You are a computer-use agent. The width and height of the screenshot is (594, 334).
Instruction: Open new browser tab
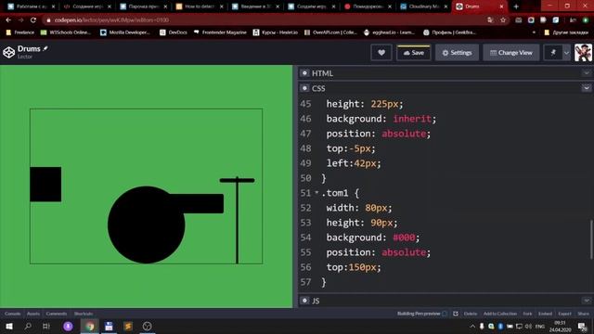tap(516, 6)
